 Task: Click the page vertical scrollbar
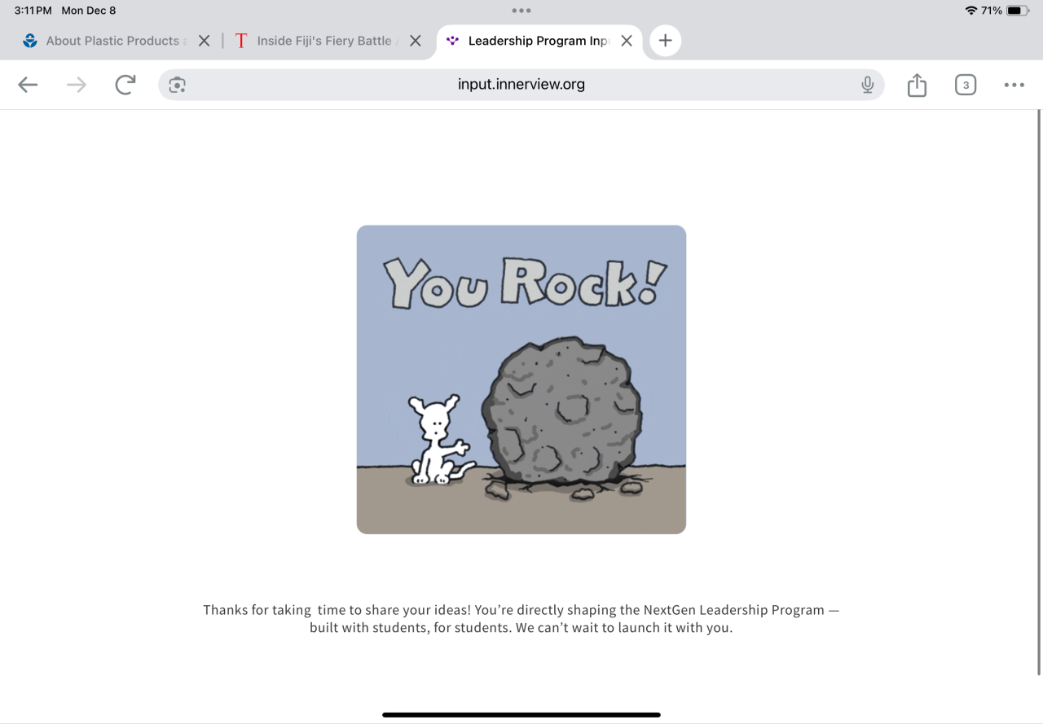coord(1039,393)
